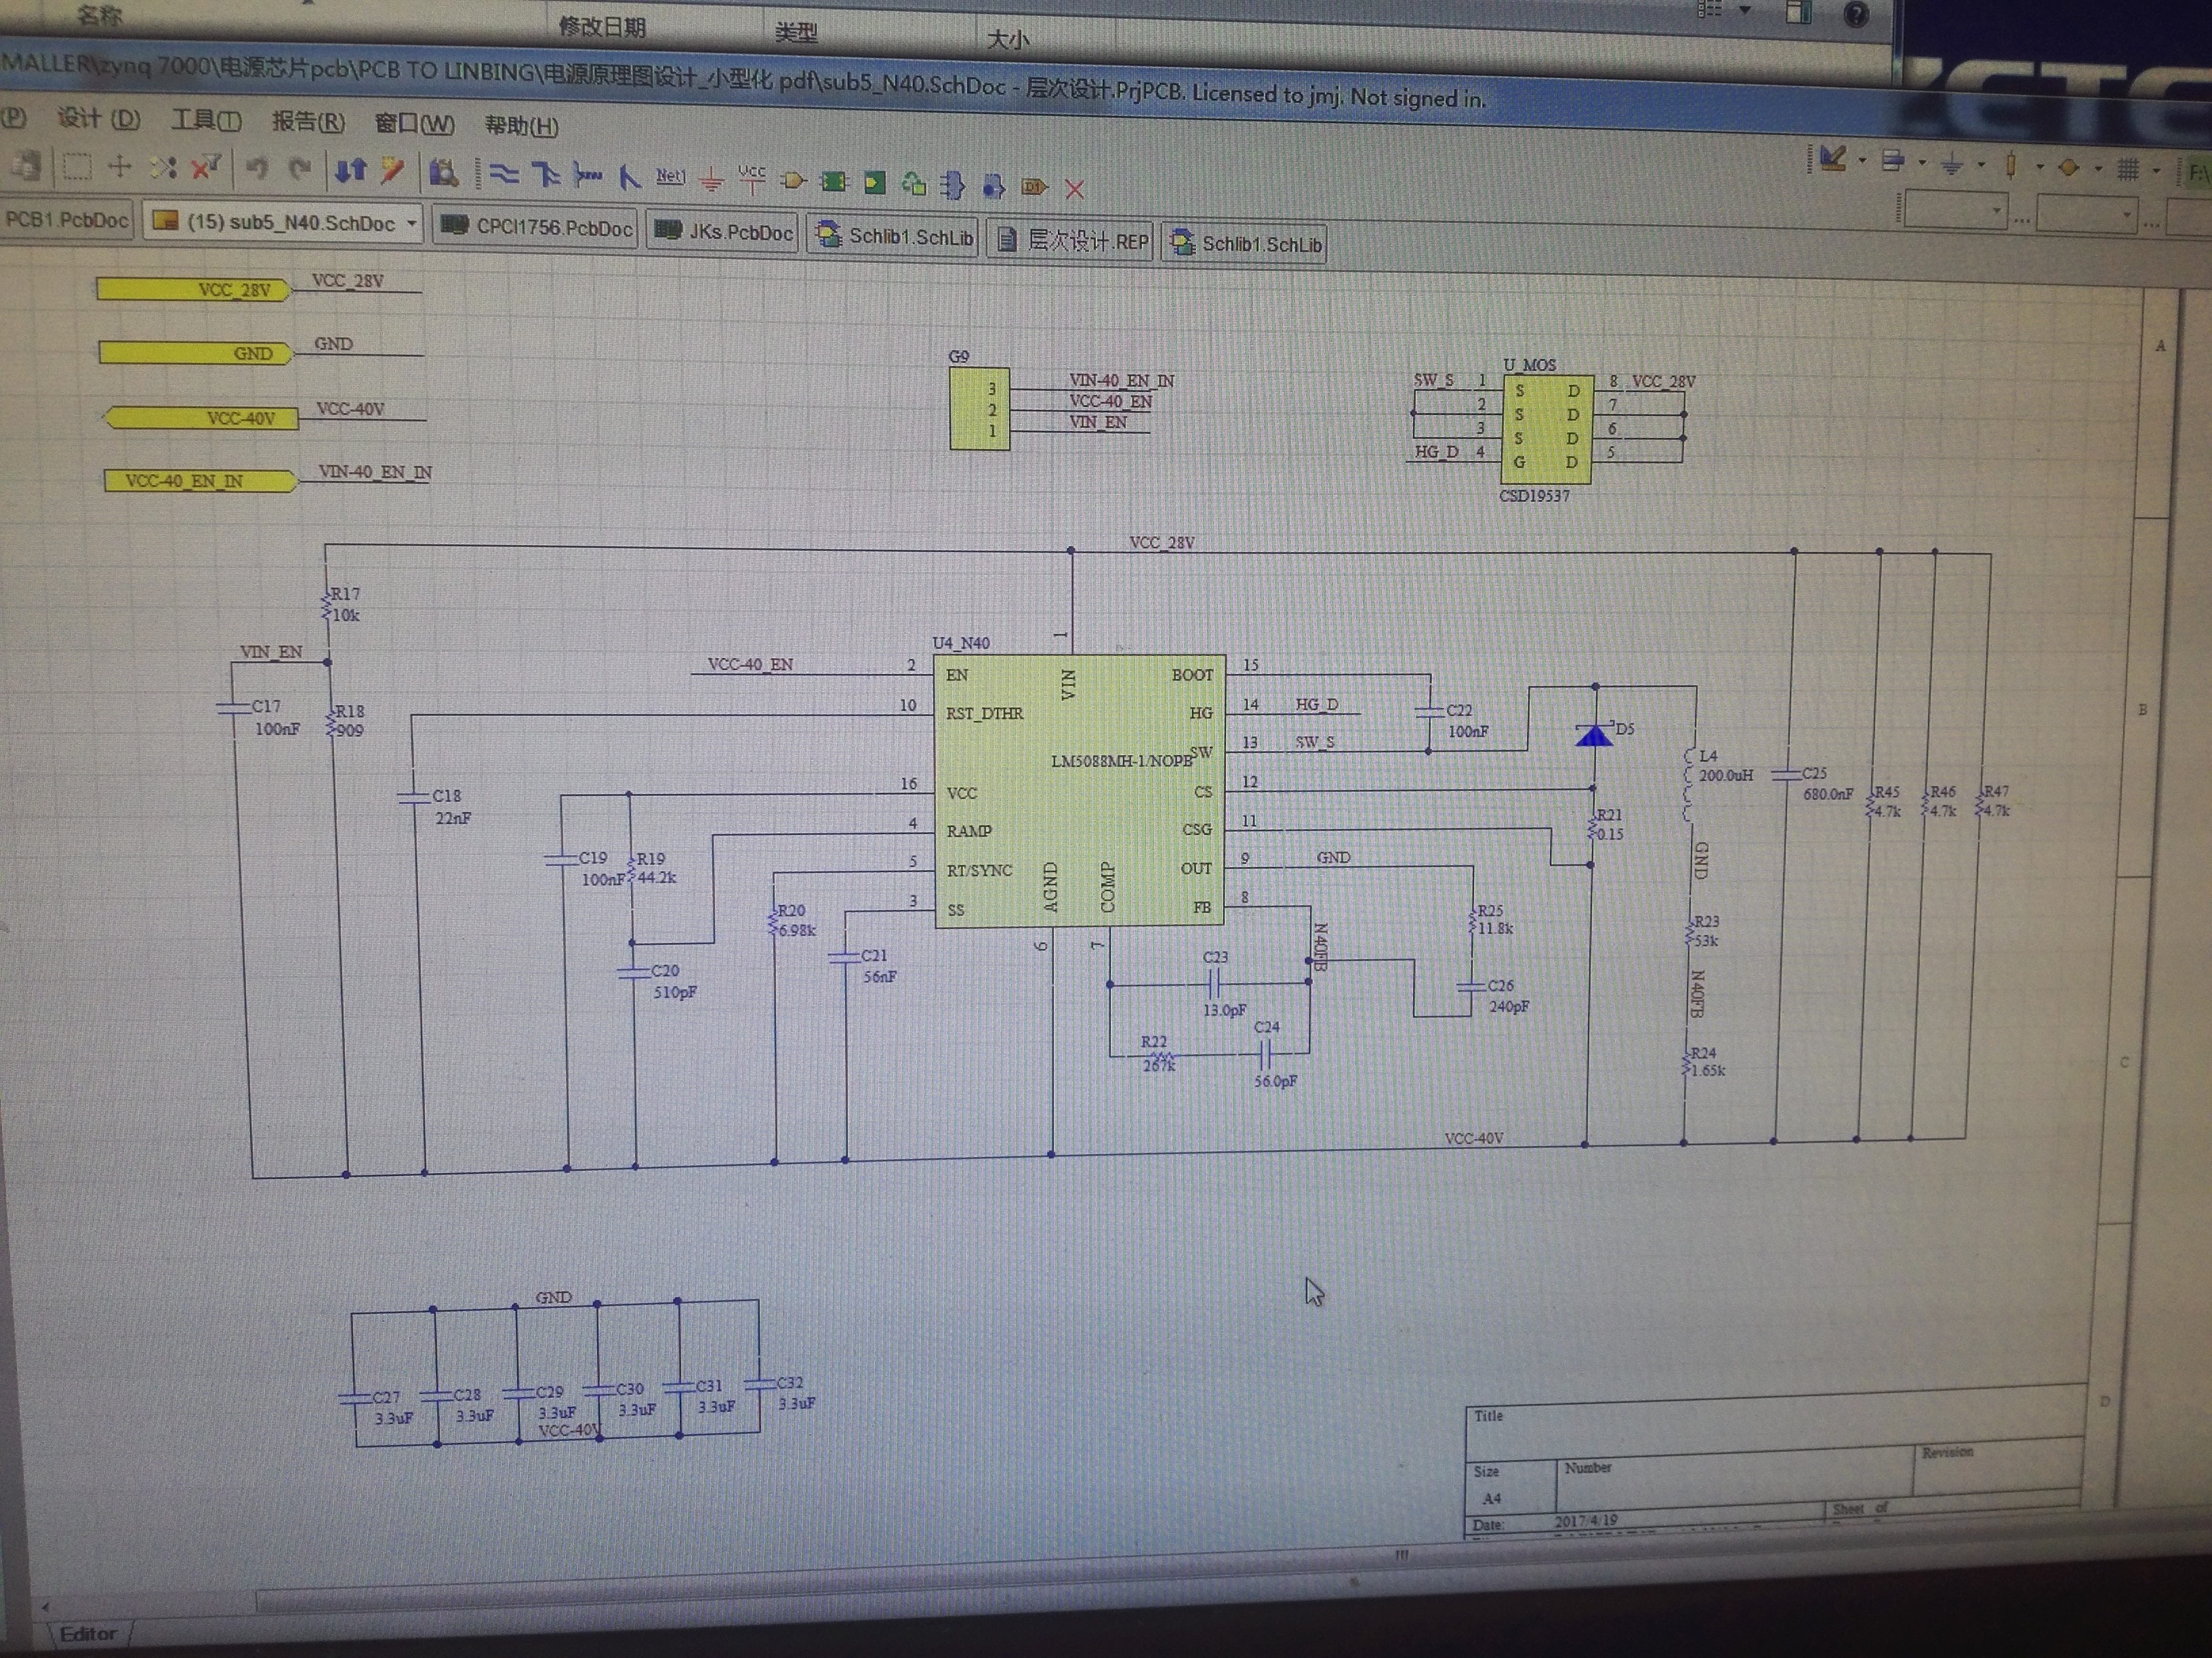
Task: Place a GND power port
Action: click(x=711, y=180)
